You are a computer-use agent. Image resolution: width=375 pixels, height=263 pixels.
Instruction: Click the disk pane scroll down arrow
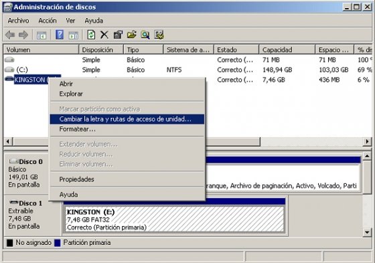pyautogui.click(x=367, y=232)
